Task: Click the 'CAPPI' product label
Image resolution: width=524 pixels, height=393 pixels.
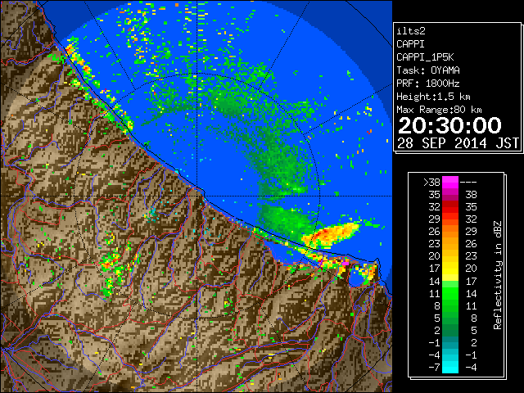Action: pyautogui.click(x=410, y=44)
